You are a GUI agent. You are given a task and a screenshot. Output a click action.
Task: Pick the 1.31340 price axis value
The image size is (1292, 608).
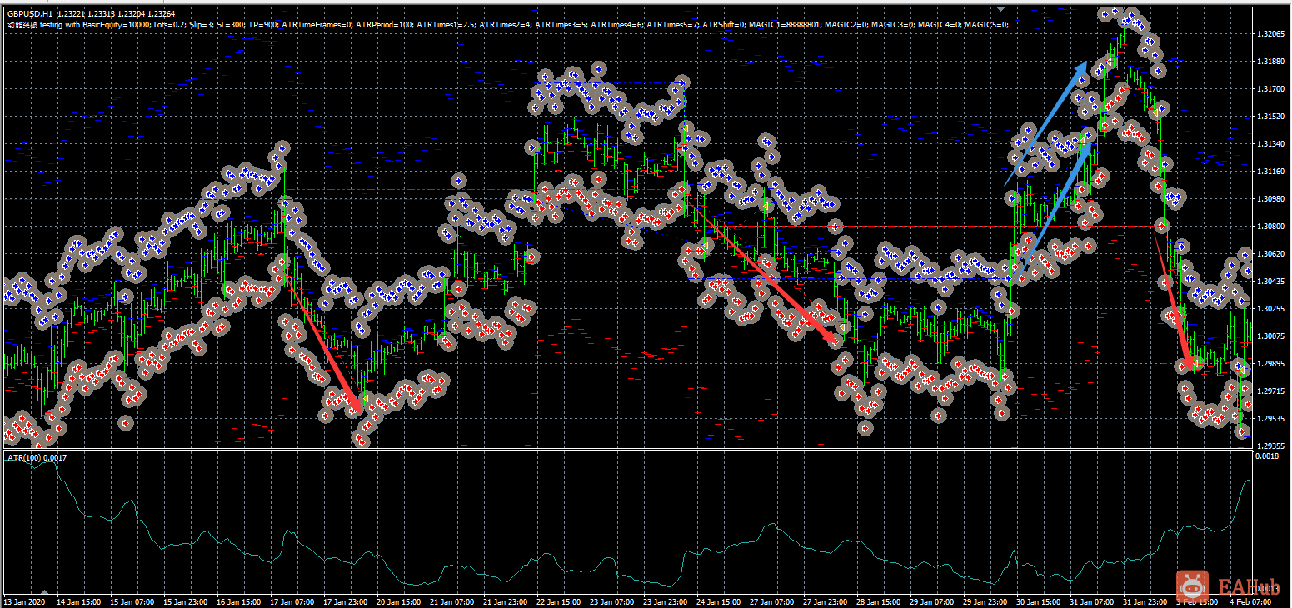(x=1270, y=144)
